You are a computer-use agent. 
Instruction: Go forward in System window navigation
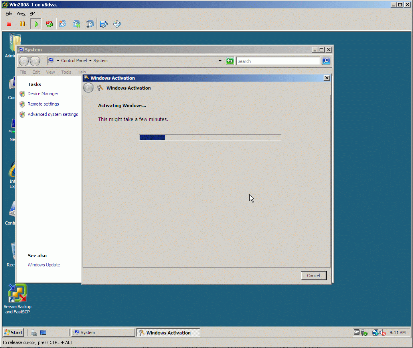tap(35, 61)
